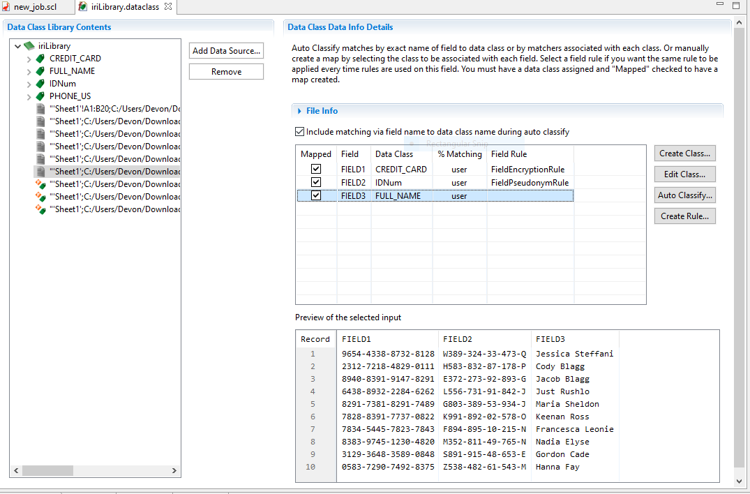This screenshot has height=494, width=750.
Task: Click the FIELD3 column header in the preview
Action: coord(575,339)
